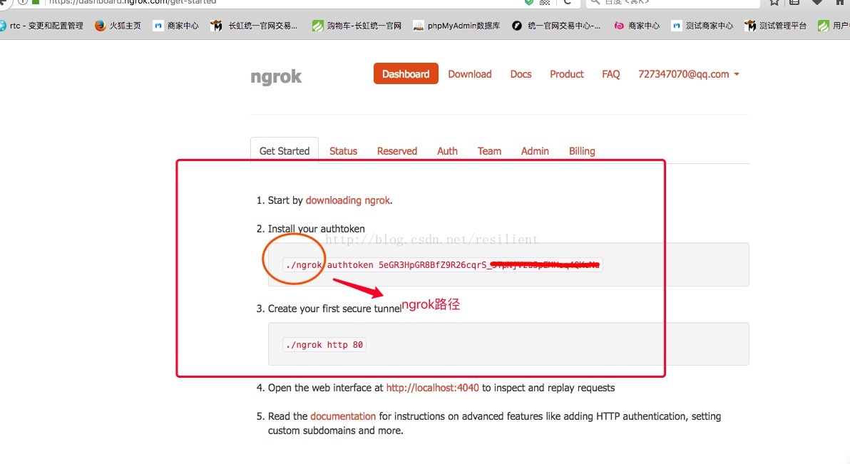850x464 pixels.
Task: Switch to the Status tab
Action: point(343,151)
